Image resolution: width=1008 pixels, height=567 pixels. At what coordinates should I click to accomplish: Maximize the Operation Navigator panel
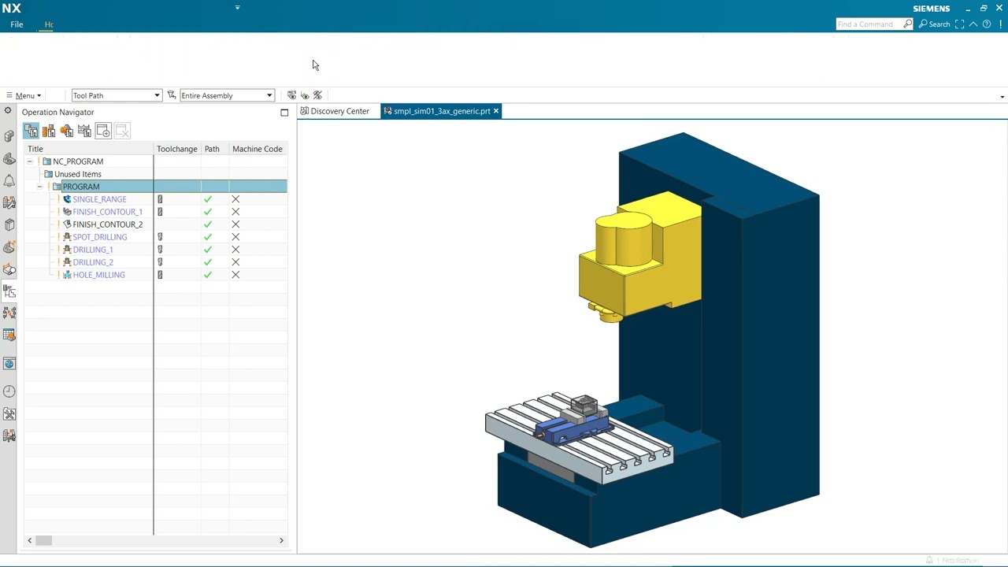pyautogui.click(x=284, y=113)
